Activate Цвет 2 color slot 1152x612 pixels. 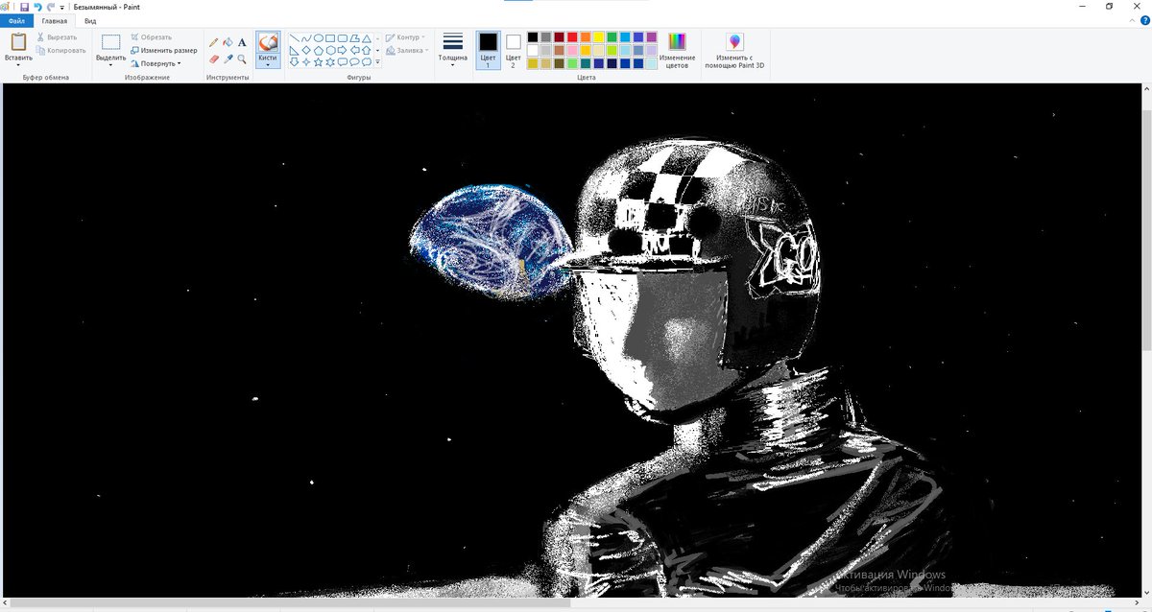click(513, 50)
